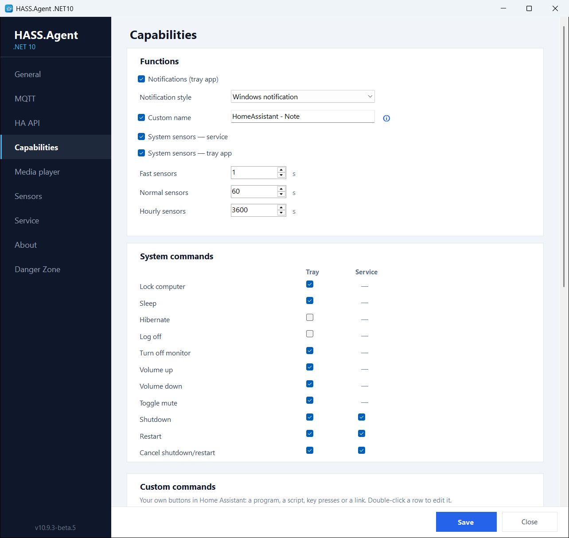Uncheck Tray checkbox for Turn off monitor
Viewport: 569px width, 538px height.
[310, 351]
